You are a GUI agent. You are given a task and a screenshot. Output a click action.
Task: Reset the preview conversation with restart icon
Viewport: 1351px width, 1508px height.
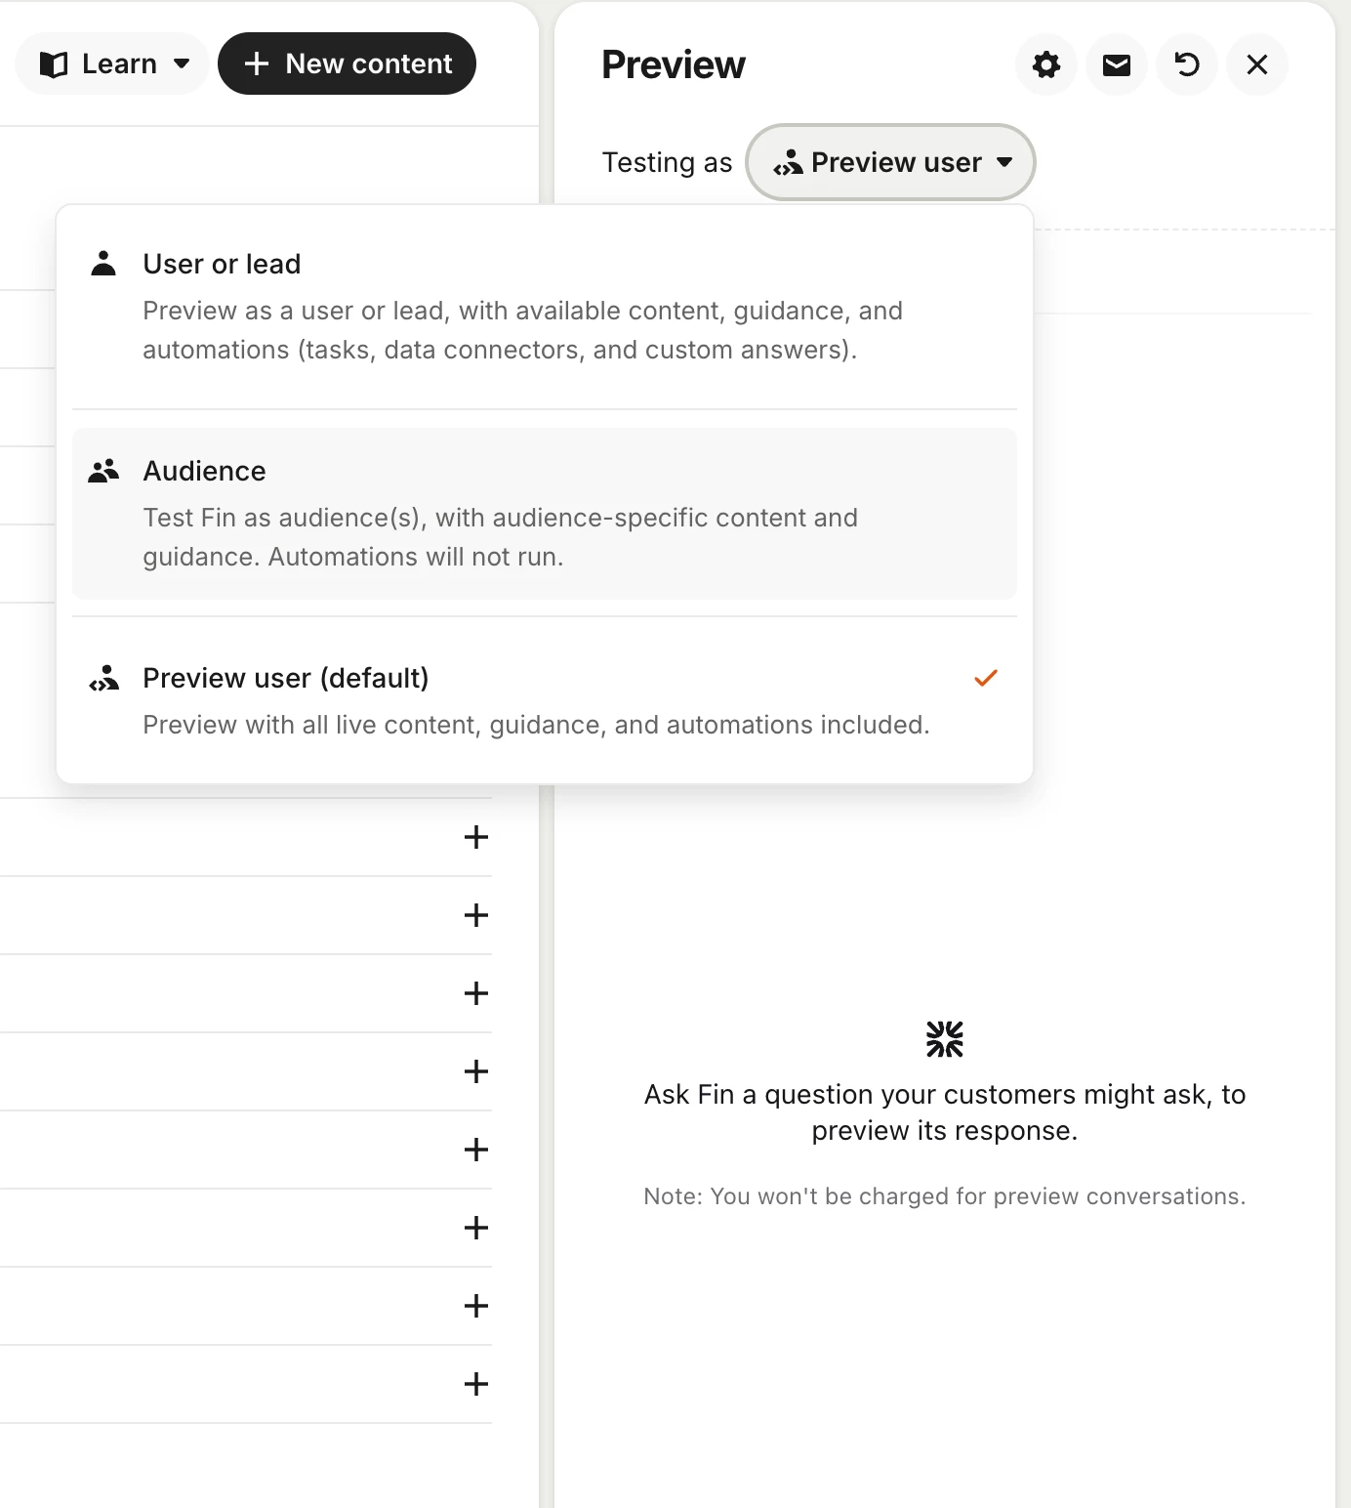coord(1187,64)
